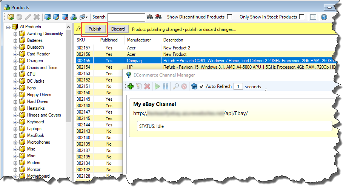Click the split layout view icon
This screenshot has height=192, width=349.
point(313,17)
